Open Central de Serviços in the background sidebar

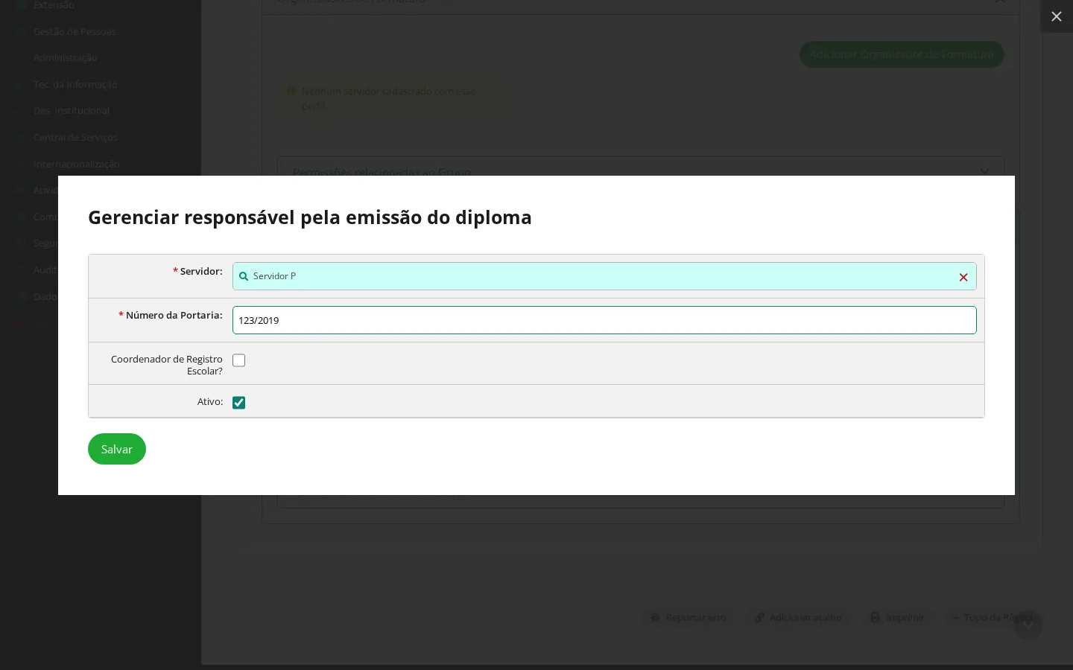click(76, 138)
